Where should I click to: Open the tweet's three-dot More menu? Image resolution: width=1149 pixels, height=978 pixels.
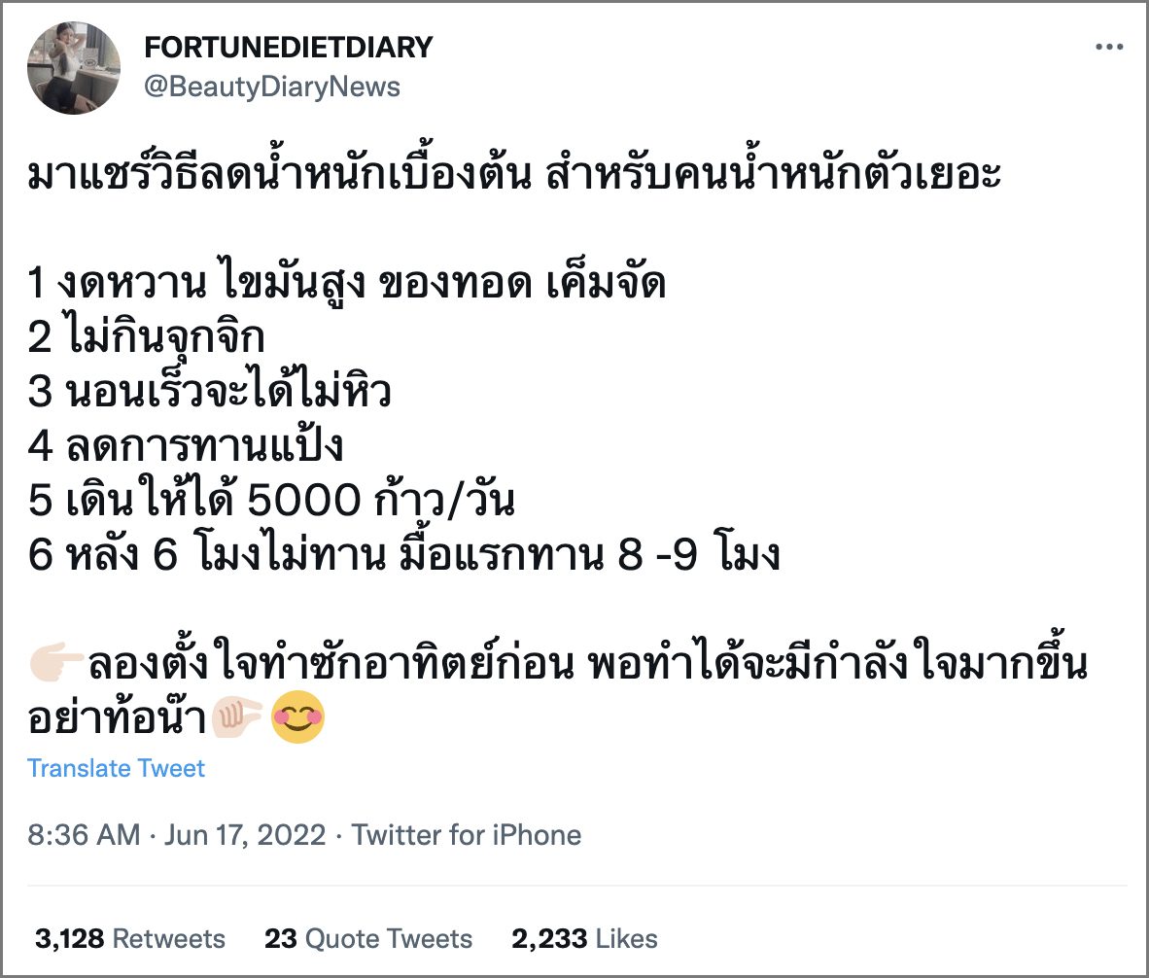point(1109,48)
